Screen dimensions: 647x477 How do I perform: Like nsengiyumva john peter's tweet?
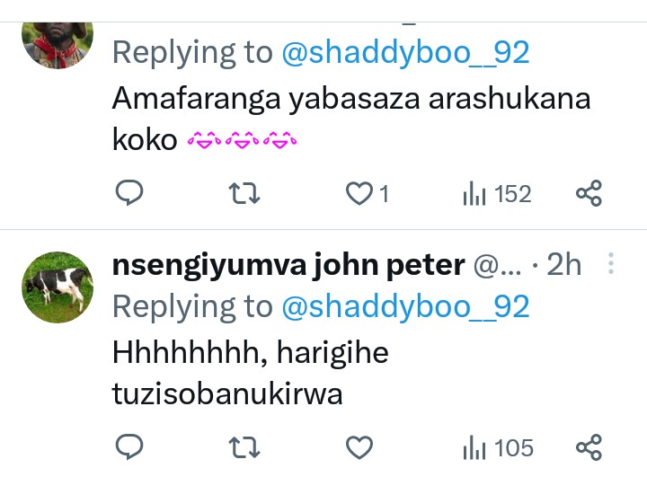click(x=359, y=446)
